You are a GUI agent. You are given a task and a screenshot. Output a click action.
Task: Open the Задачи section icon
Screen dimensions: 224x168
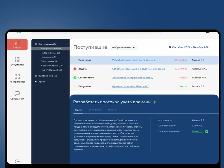[x=17, y=43]
